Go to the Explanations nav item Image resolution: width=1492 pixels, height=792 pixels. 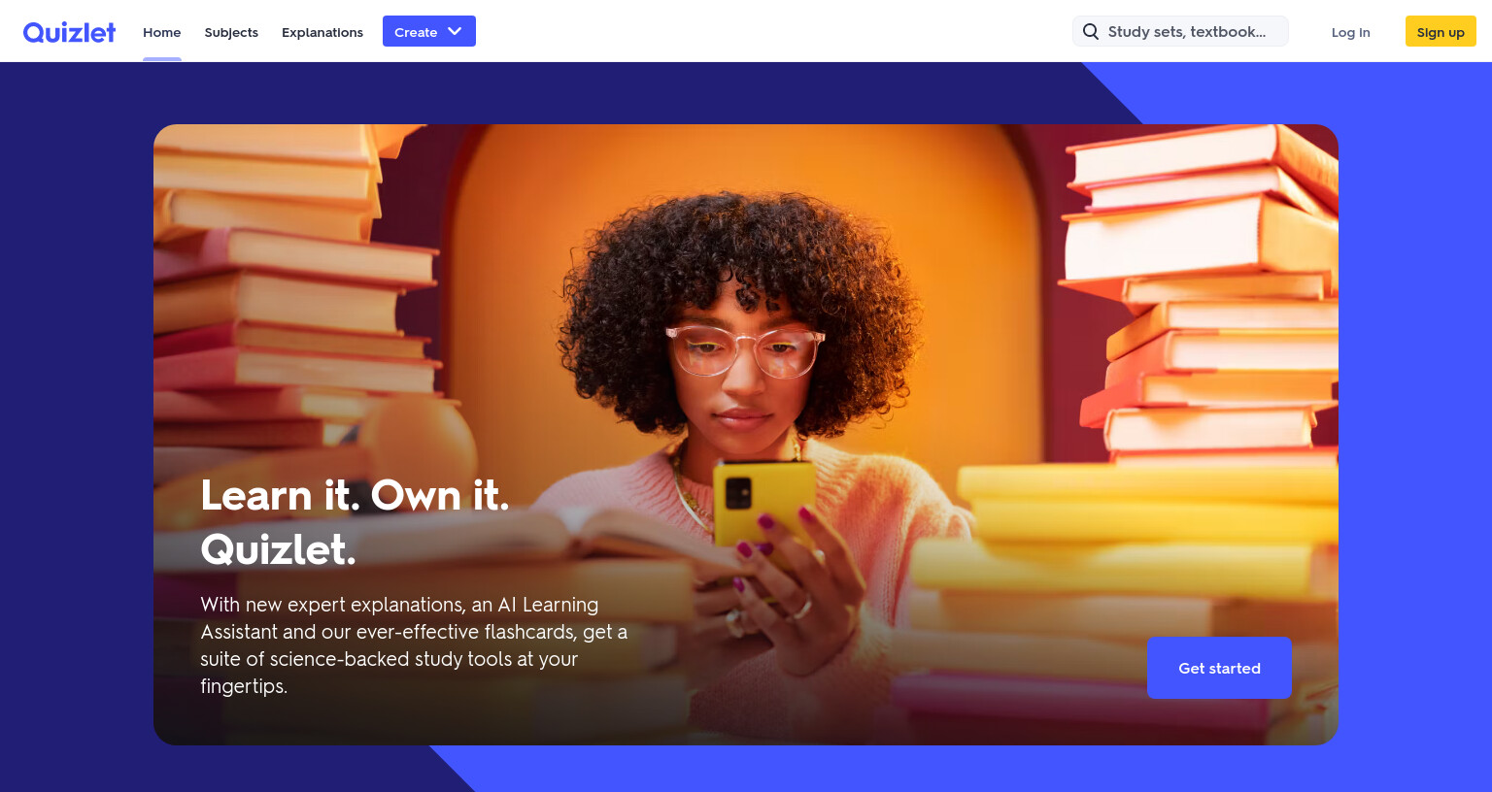click(322, 32)
